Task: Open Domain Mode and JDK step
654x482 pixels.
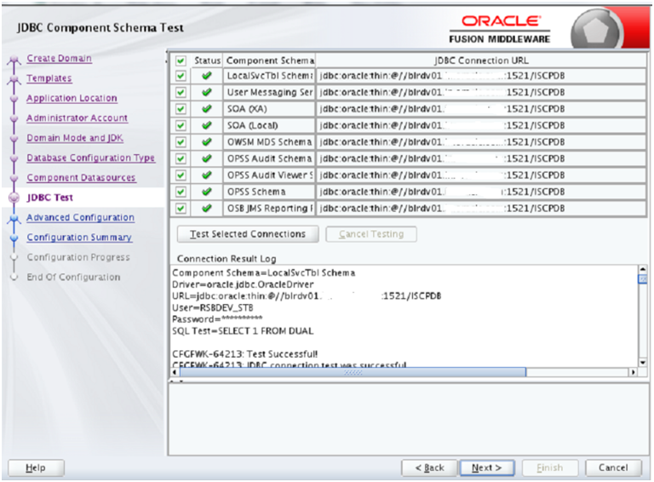Action: pyautogui.click(x=75, y=138)
